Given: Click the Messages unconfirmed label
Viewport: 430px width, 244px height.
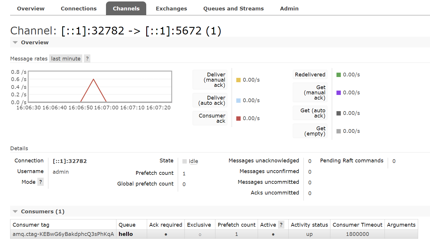Looking at the screenshot, I should (x=269, y=171).
